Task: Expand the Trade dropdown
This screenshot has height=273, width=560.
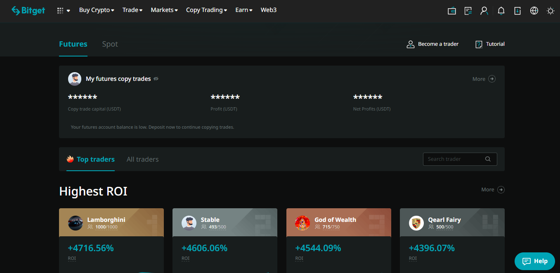Action: (x=132, y=10)
